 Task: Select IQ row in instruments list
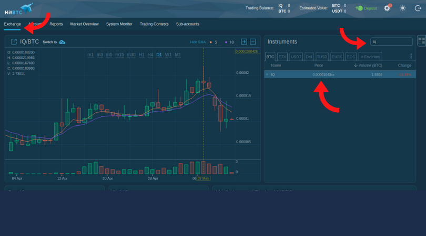(340, 74)
